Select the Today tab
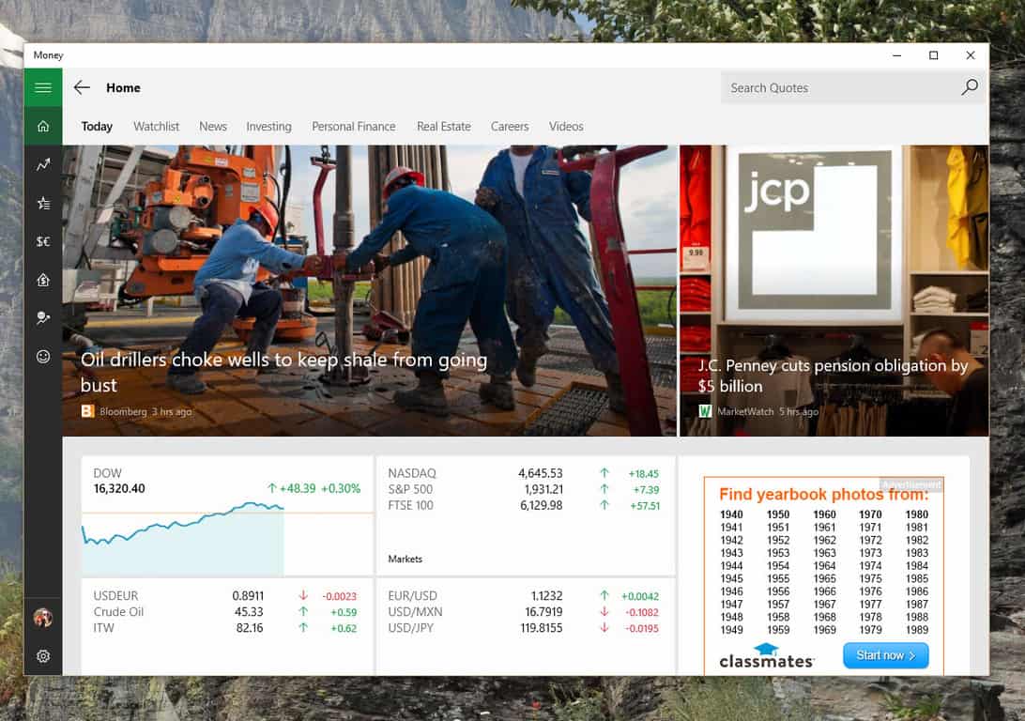This screenshot has width=1025, height=721. coord(97,126)
